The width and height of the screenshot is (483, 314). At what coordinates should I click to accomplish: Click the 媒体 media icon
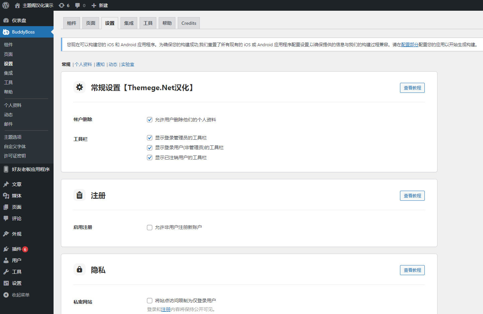[x=6, y=196]
